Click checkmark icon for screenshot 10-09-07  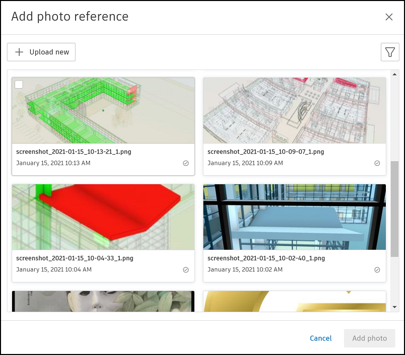[377, 163]
